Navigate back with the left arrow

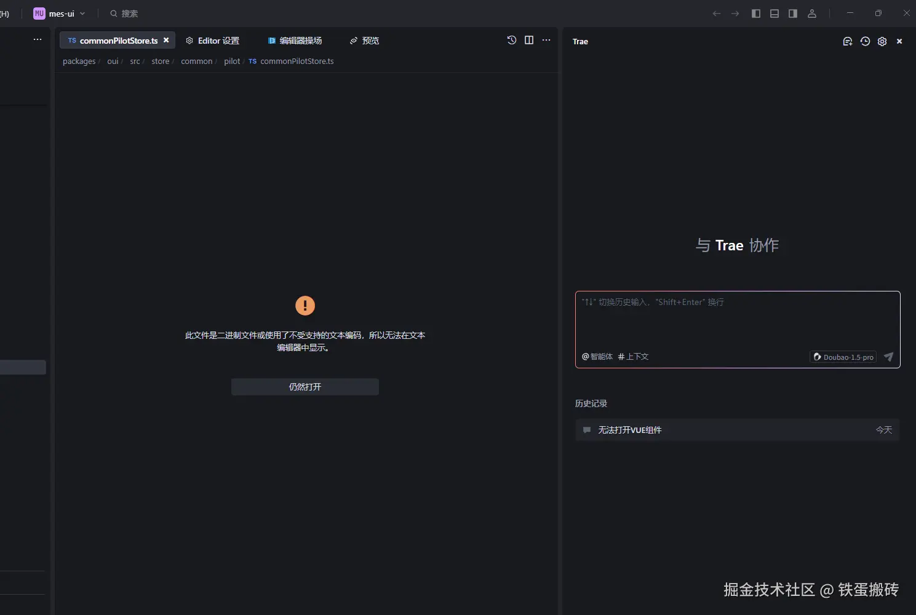pyautogui.click(x=717, y=14)
